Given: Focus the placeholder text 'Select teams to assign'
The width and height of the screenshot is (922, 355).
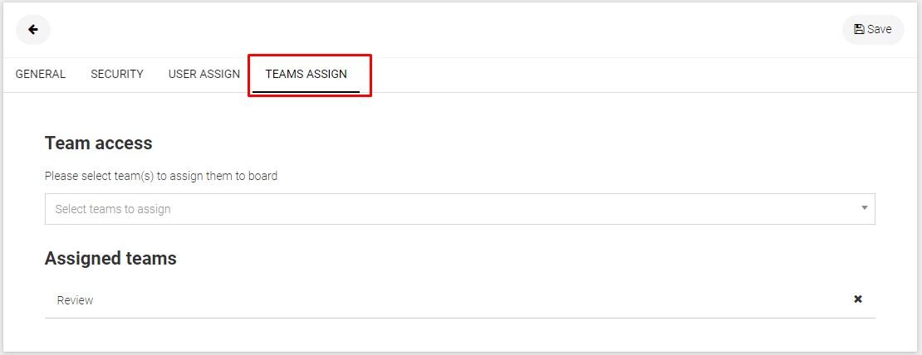Looking at the screenshot, I should [x=113, y=209].
